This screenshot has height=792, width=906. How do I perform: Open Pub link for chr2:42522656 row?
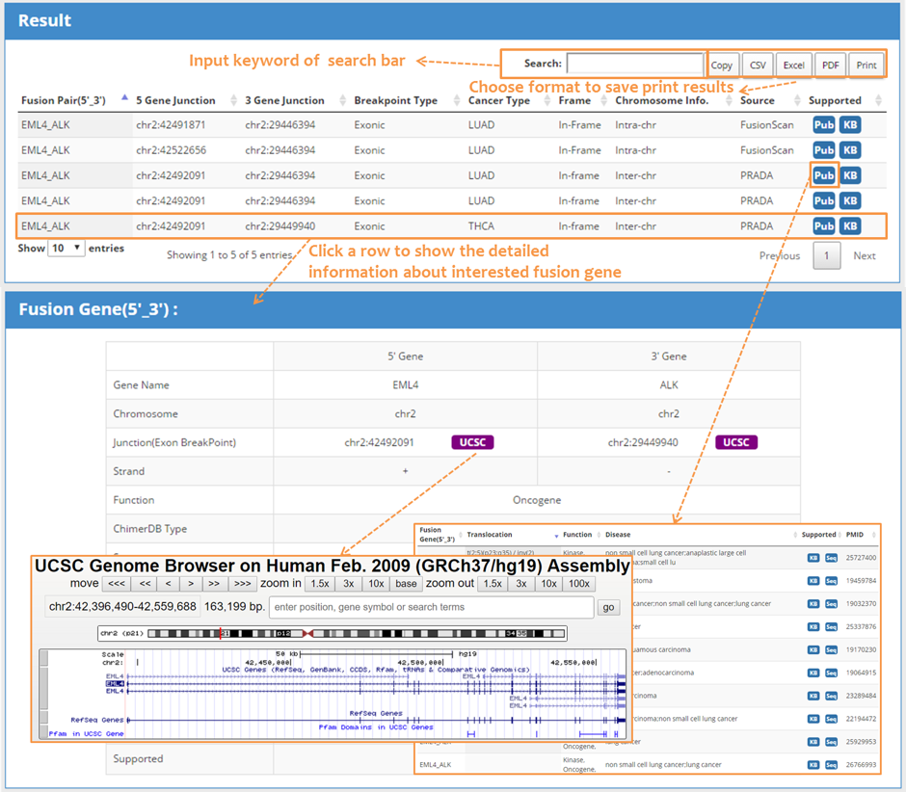click(x=823, y=150)
